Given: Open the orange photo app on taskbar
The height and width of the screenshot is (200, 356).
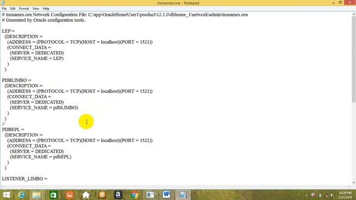Looking at the screenshot, I should (x=70, y=195).
